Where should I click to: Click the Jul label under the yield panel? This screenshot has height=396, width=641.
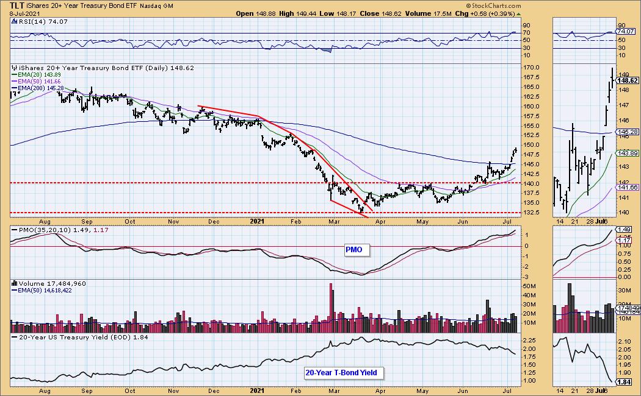507,391
